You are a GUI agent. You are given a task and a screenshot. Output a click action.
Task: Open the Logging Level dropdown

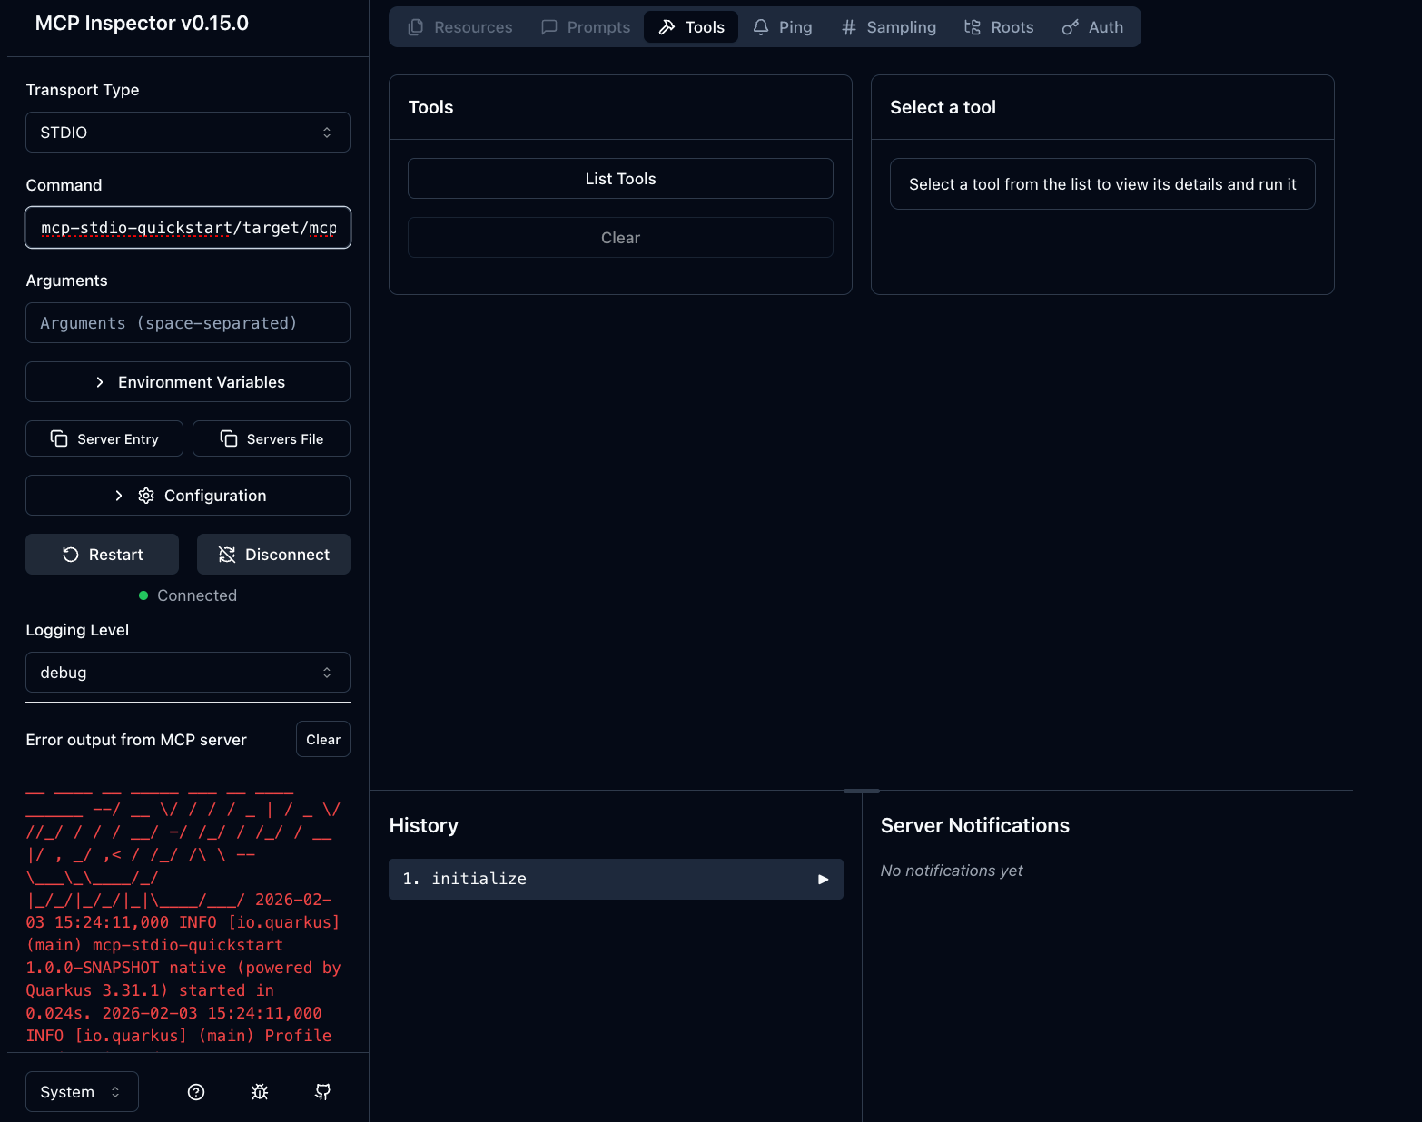tap(187, 672)
